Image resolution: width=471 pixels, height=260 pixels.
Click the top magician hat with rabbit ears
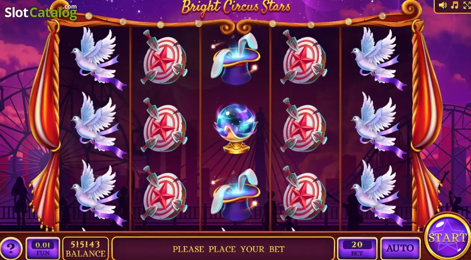[x=236, y=58]
